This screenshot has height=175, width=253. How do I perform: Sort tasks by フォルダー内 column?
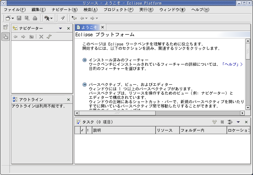point(203,130)
